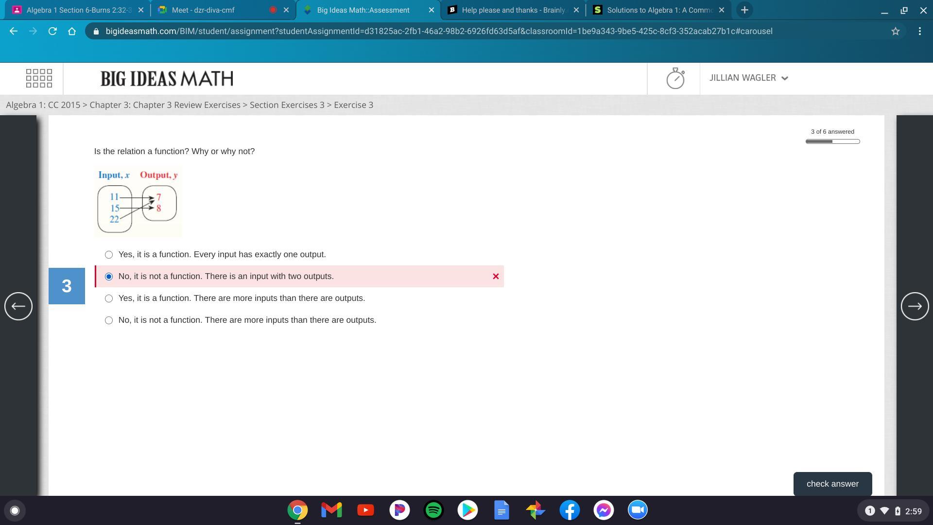The width and height of the screenshot is (933, 525).
Task: Reload the page
Action: 52,31
